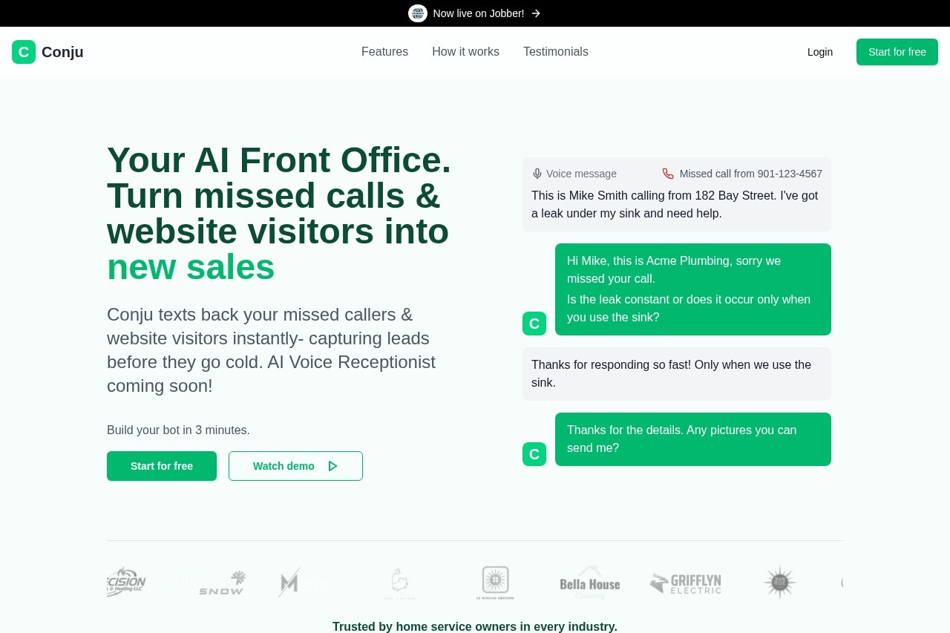
Task: Click the Login link
Action: tap(819, 52)
